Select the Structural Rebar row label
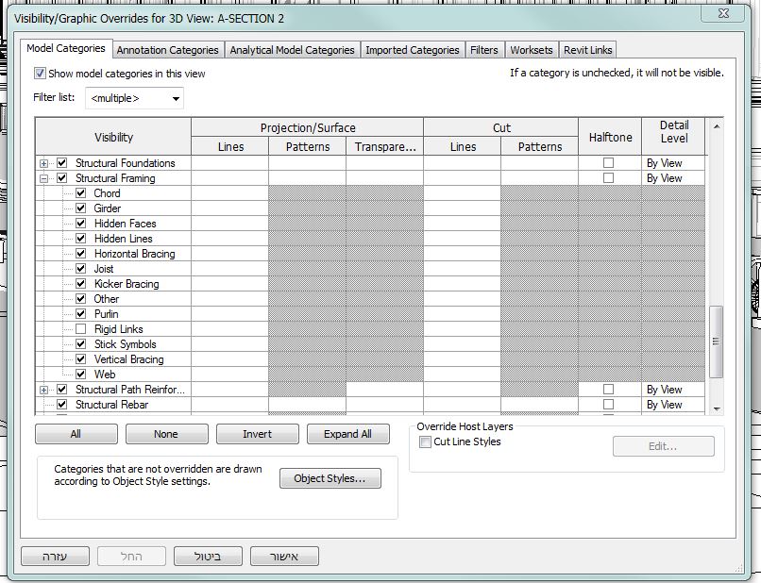This screenshot has height=583, width=761. click(x=111, y=405)
